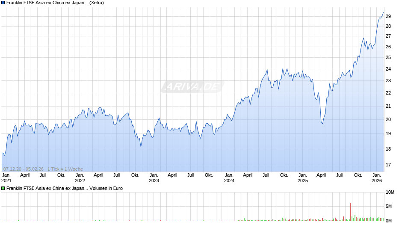Click the 10M volume axis label
The width and height of the screenshot is (402, 225).
point(390,192)
